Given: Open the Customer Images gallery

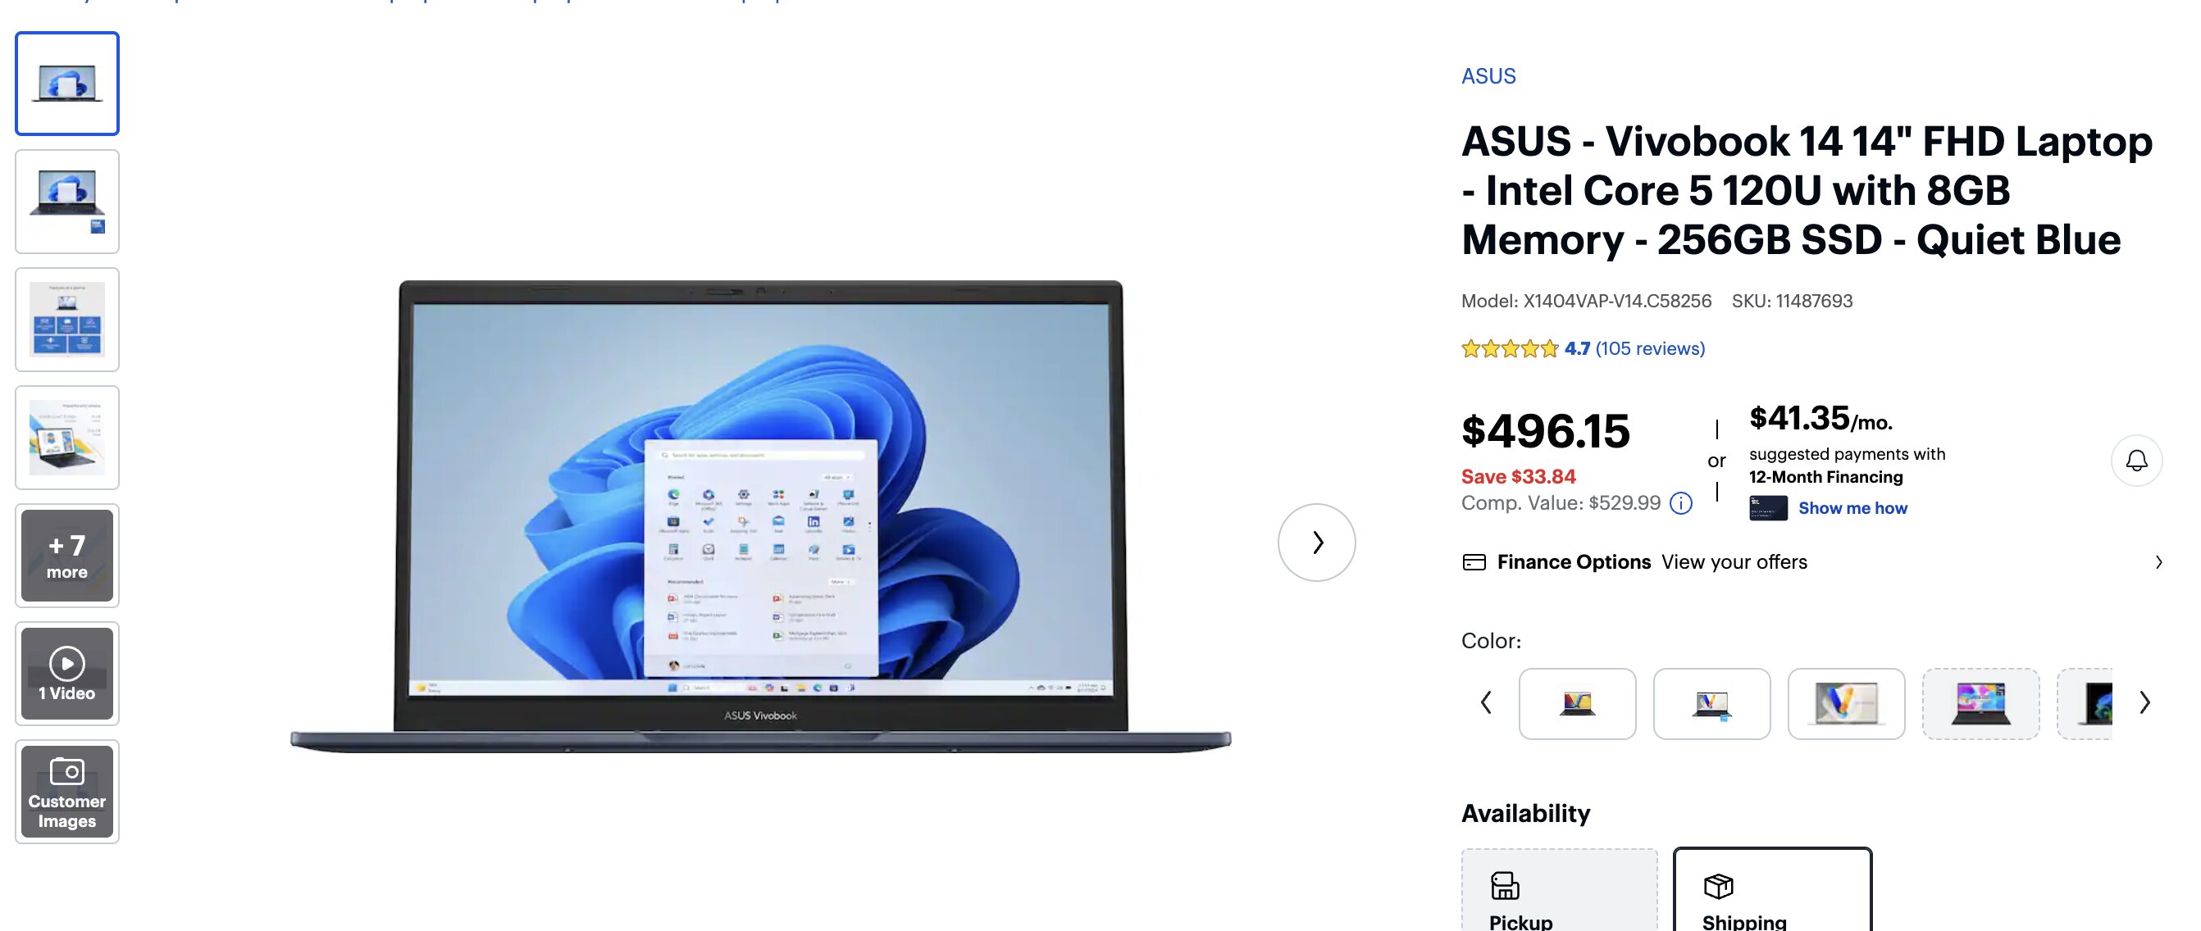Looking at the screenshot, I should pos(66,791).
